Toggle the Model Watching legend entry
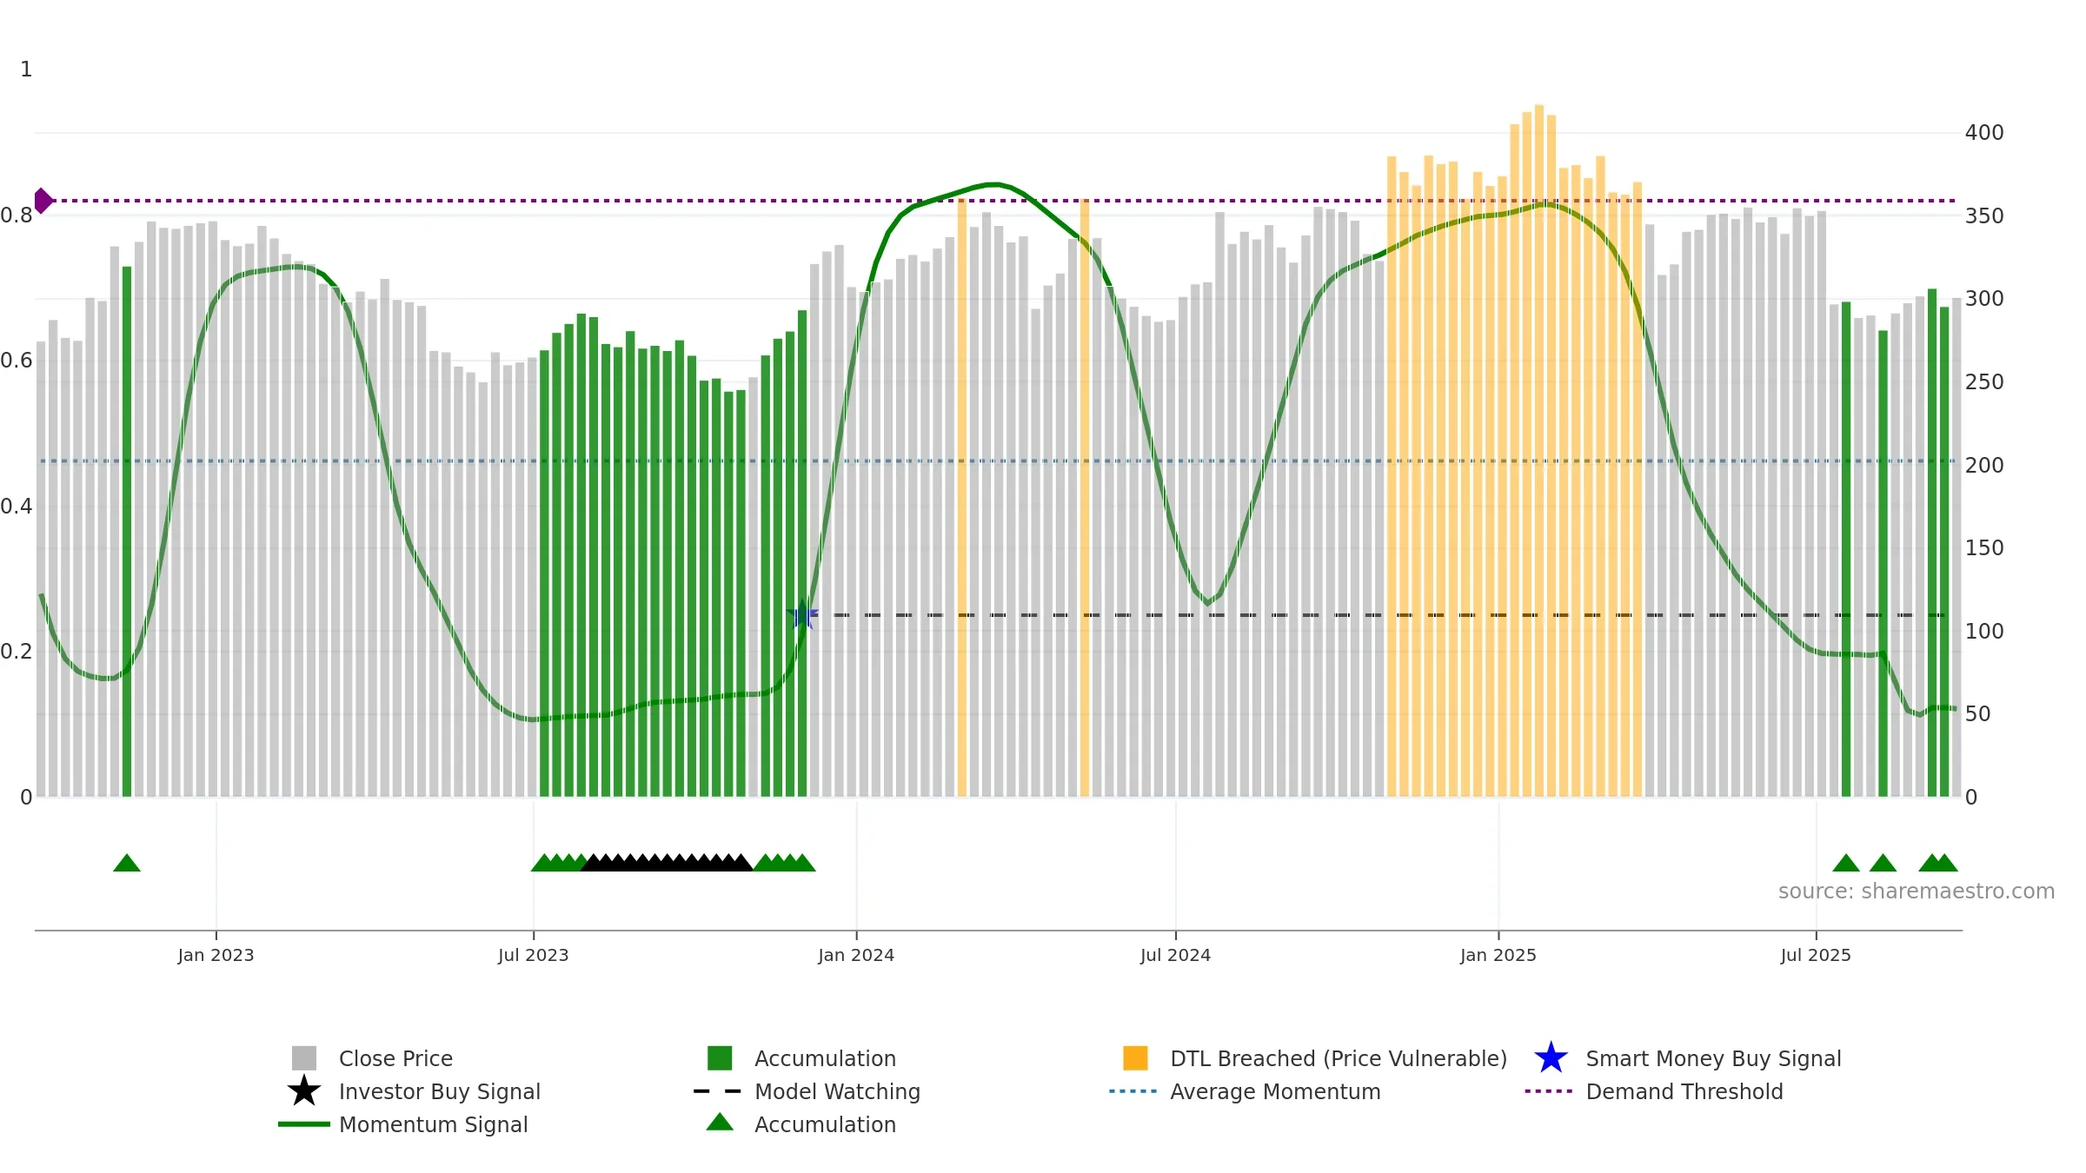The height and width of the screenshot is (1173, 2086). click(807, 1091)
